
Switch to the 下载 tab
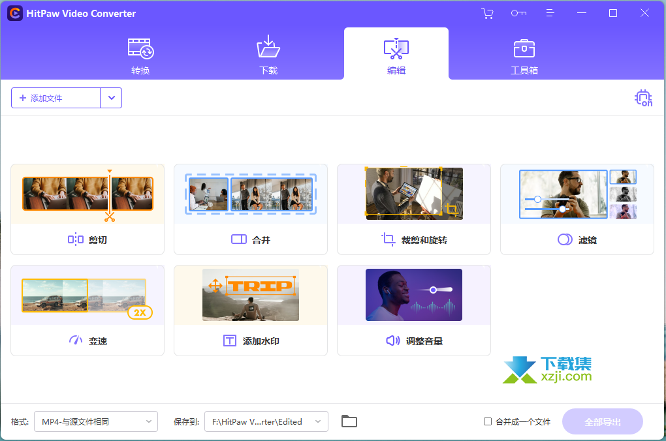268,55
